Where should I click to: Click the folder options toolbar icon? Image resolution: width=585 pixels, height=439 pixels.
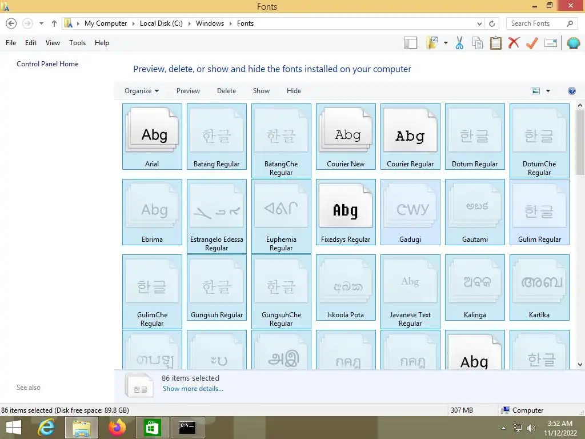pyautogui.click(x=432, y=43)
